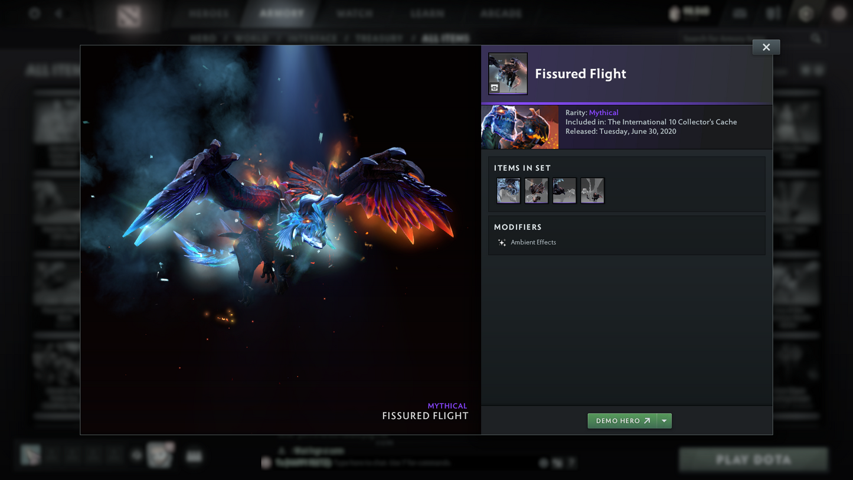The width and height of the screenshot is (853, 480).
Task: Click the Dota 2 logo home icon
Action: click(x=129, y=16)
